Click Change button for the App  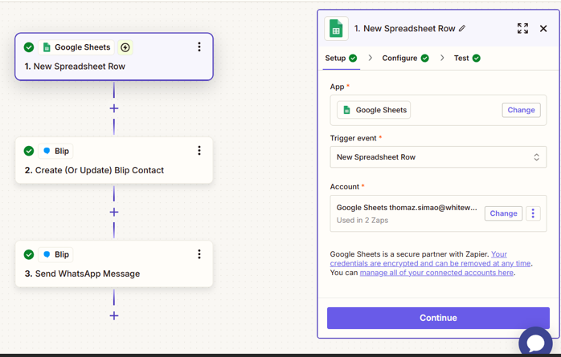521,110
